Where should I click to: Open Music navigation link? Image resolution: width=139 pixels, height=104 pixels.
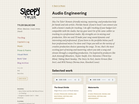click(20, 46)
